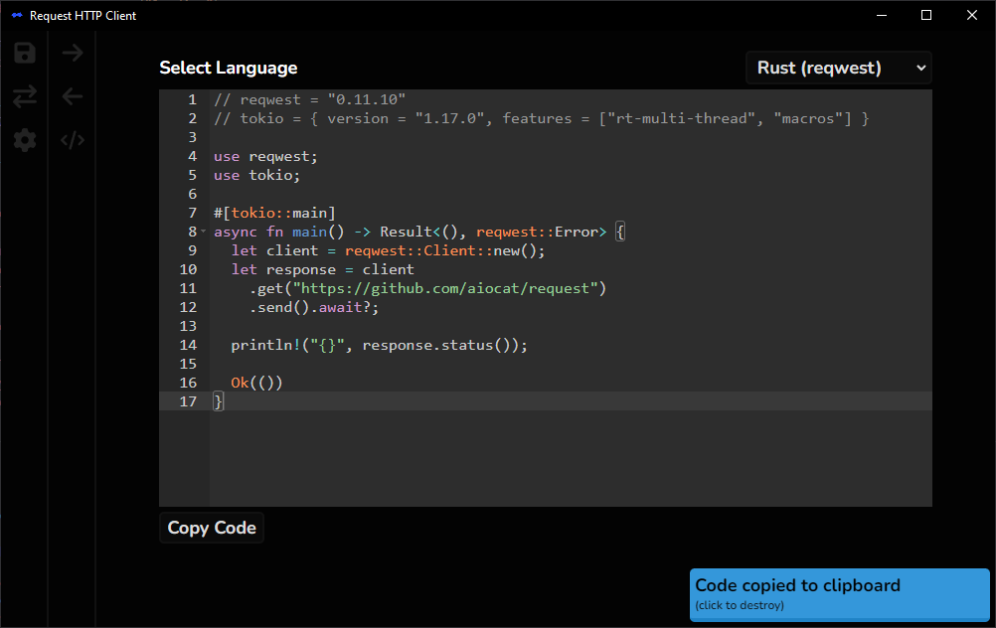Click the code snippet </> icon

pyautogui.click(x=73, y=140)
